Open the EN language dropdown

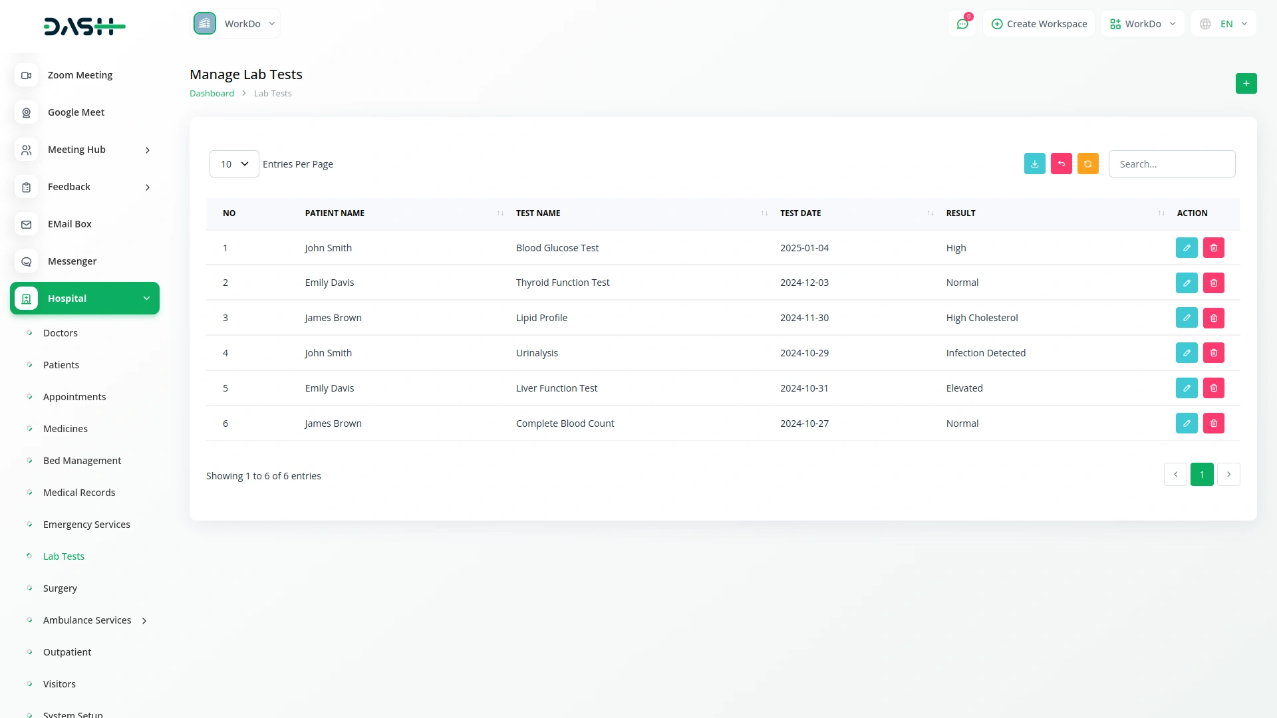1224,24
